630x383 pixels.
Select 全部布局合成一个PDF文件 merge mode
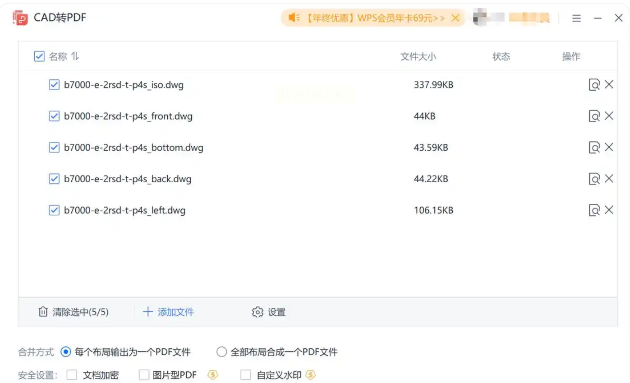tap(221, 352)
